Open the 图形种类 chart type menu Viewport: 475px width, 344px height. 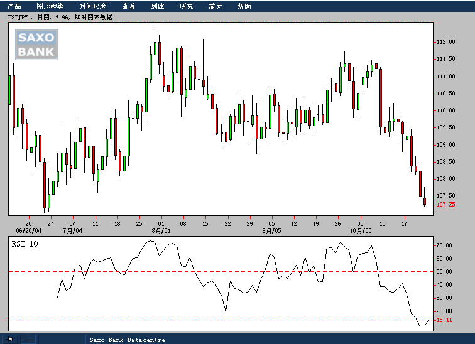click(50, 6)
